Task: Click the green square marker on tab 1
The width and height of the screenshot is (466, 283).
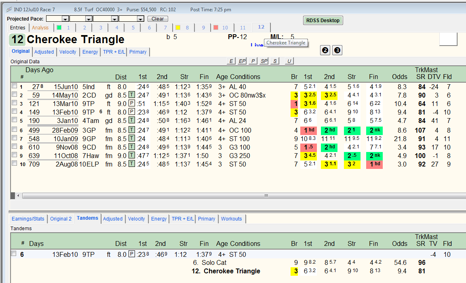Action: [x=59, y=27]
